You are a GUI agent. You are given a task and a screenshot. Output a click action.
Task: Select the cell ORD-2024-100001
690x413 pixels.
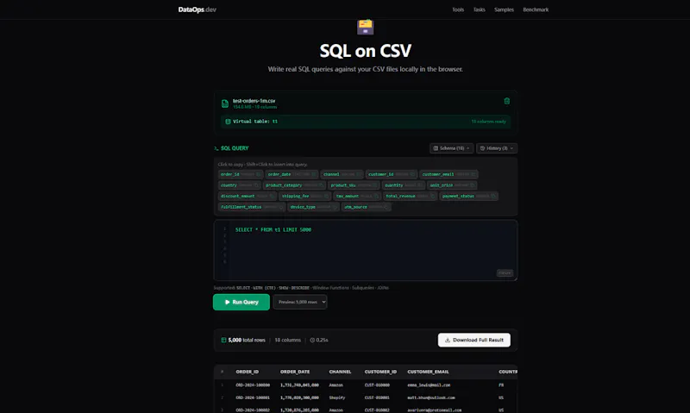tap(253, 397)
